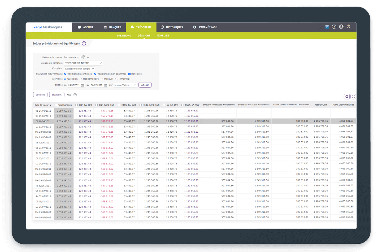The image size is (382, 252).
Task: Open table settings gear icon
Action: click(346, 97)
